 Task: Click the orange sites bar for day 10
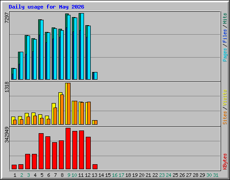pos(75,112)
